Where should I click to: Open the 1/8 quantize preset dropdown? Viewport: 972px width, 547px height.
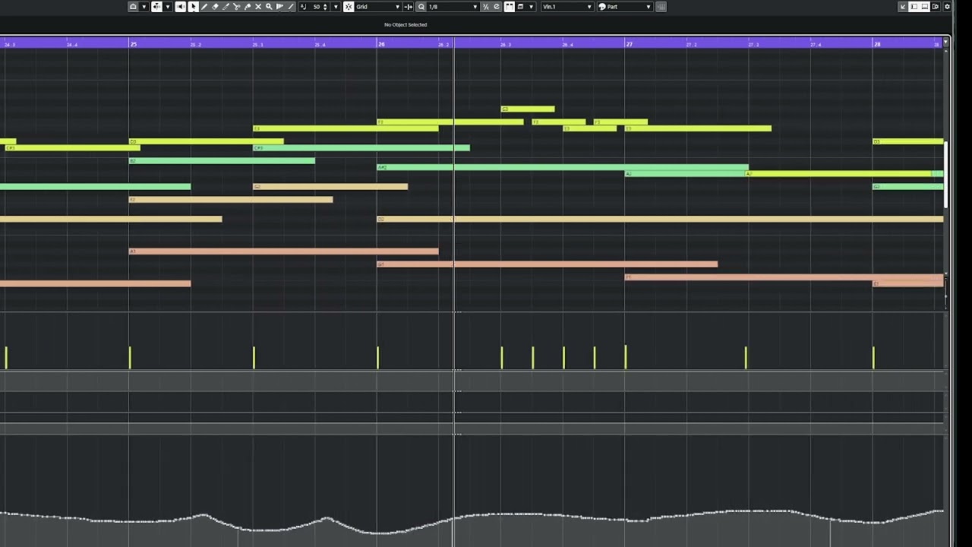[x=453, y=6]
